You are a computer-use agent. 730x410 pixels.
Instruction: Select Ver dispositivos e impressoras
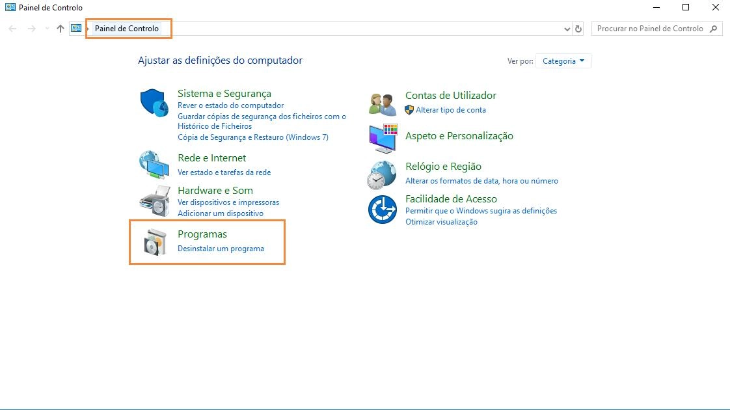click(228, 202)
